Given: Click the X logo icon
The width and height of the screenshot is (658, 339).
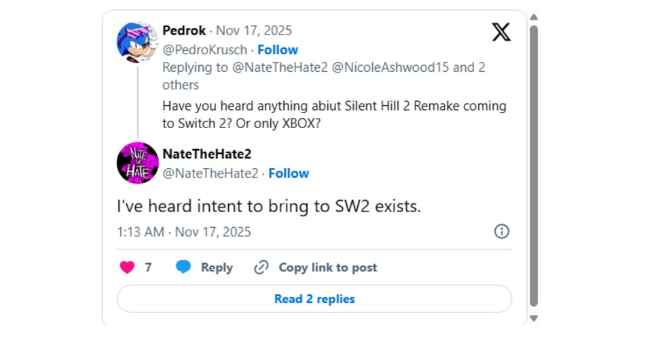Looking at the screenshot, I should [501, 31].
